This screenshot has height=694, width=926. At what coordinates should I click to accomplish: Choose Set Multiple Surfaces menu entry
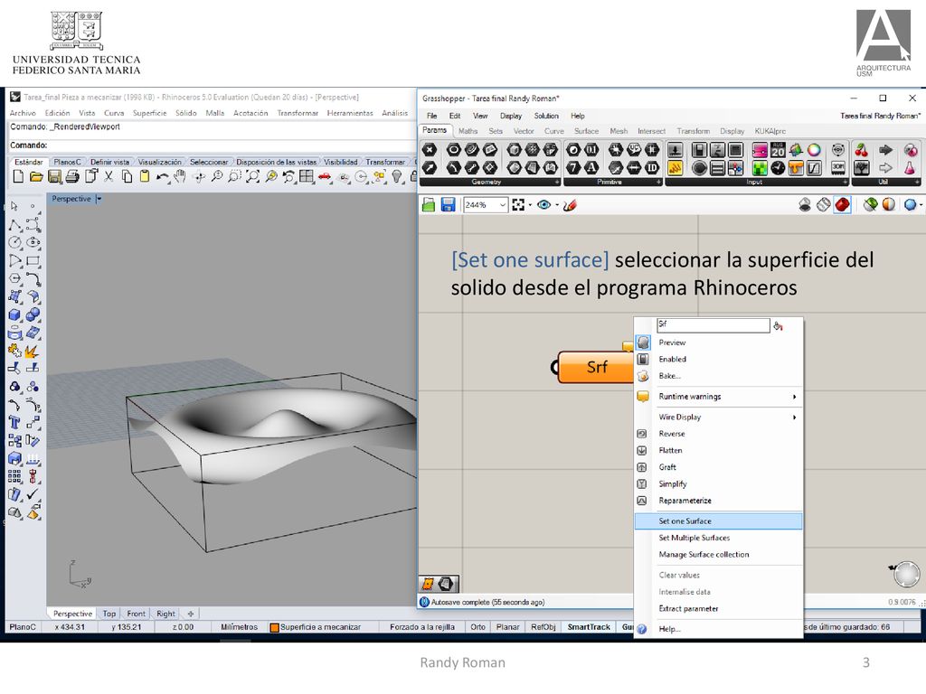(x=719, y=538)
